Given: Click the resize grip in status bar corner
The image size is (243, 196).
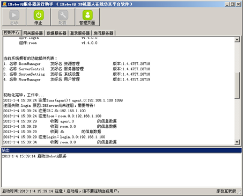Looking at the screenshot, I should point(239,192).
